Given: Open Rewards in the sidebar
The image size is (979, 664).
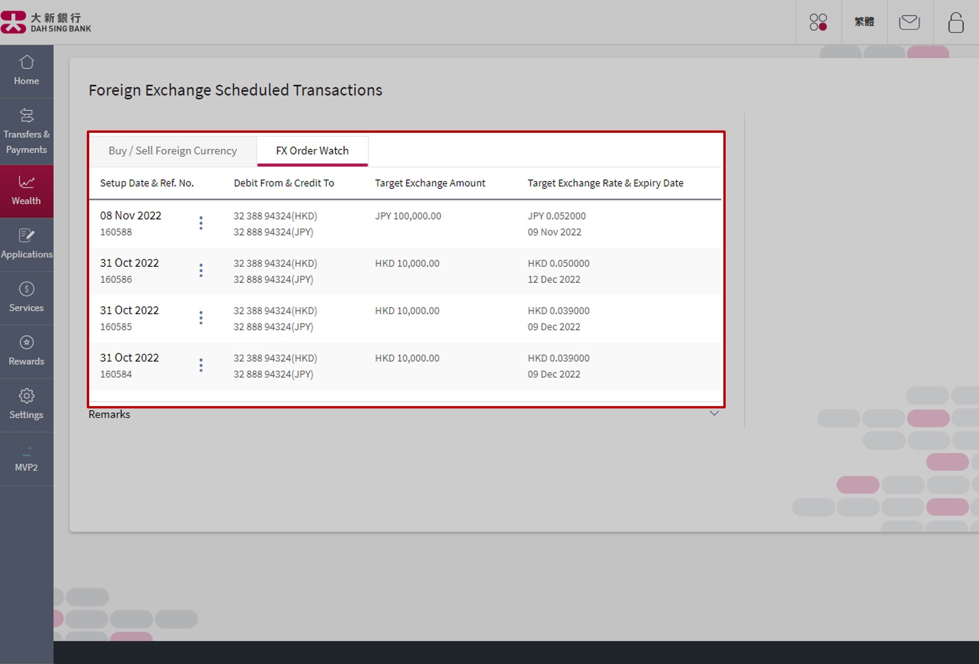Looking at the screenshot, I should coord(27,352).
